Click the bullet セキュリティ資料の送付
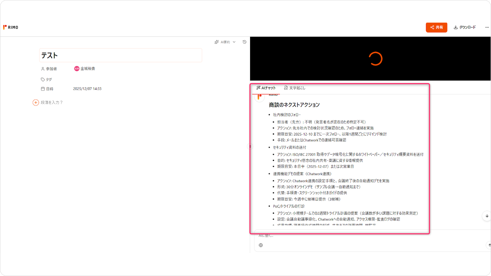The image size is (491, 276). 290,147
